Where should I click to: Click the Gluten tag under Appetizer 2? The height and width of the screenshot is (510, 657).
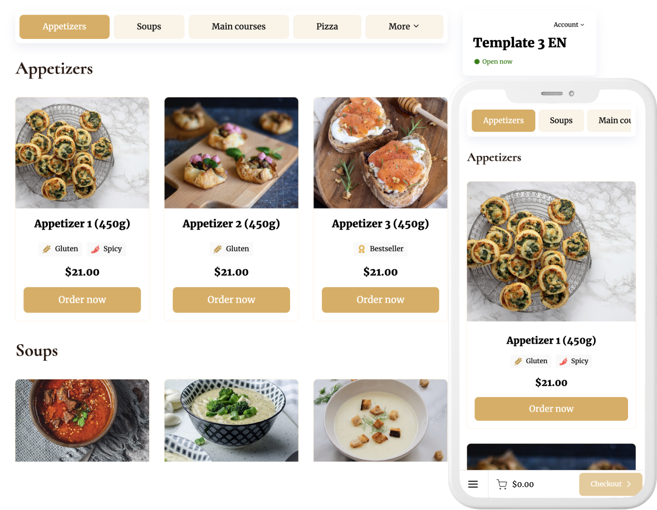tap(231, 249)
